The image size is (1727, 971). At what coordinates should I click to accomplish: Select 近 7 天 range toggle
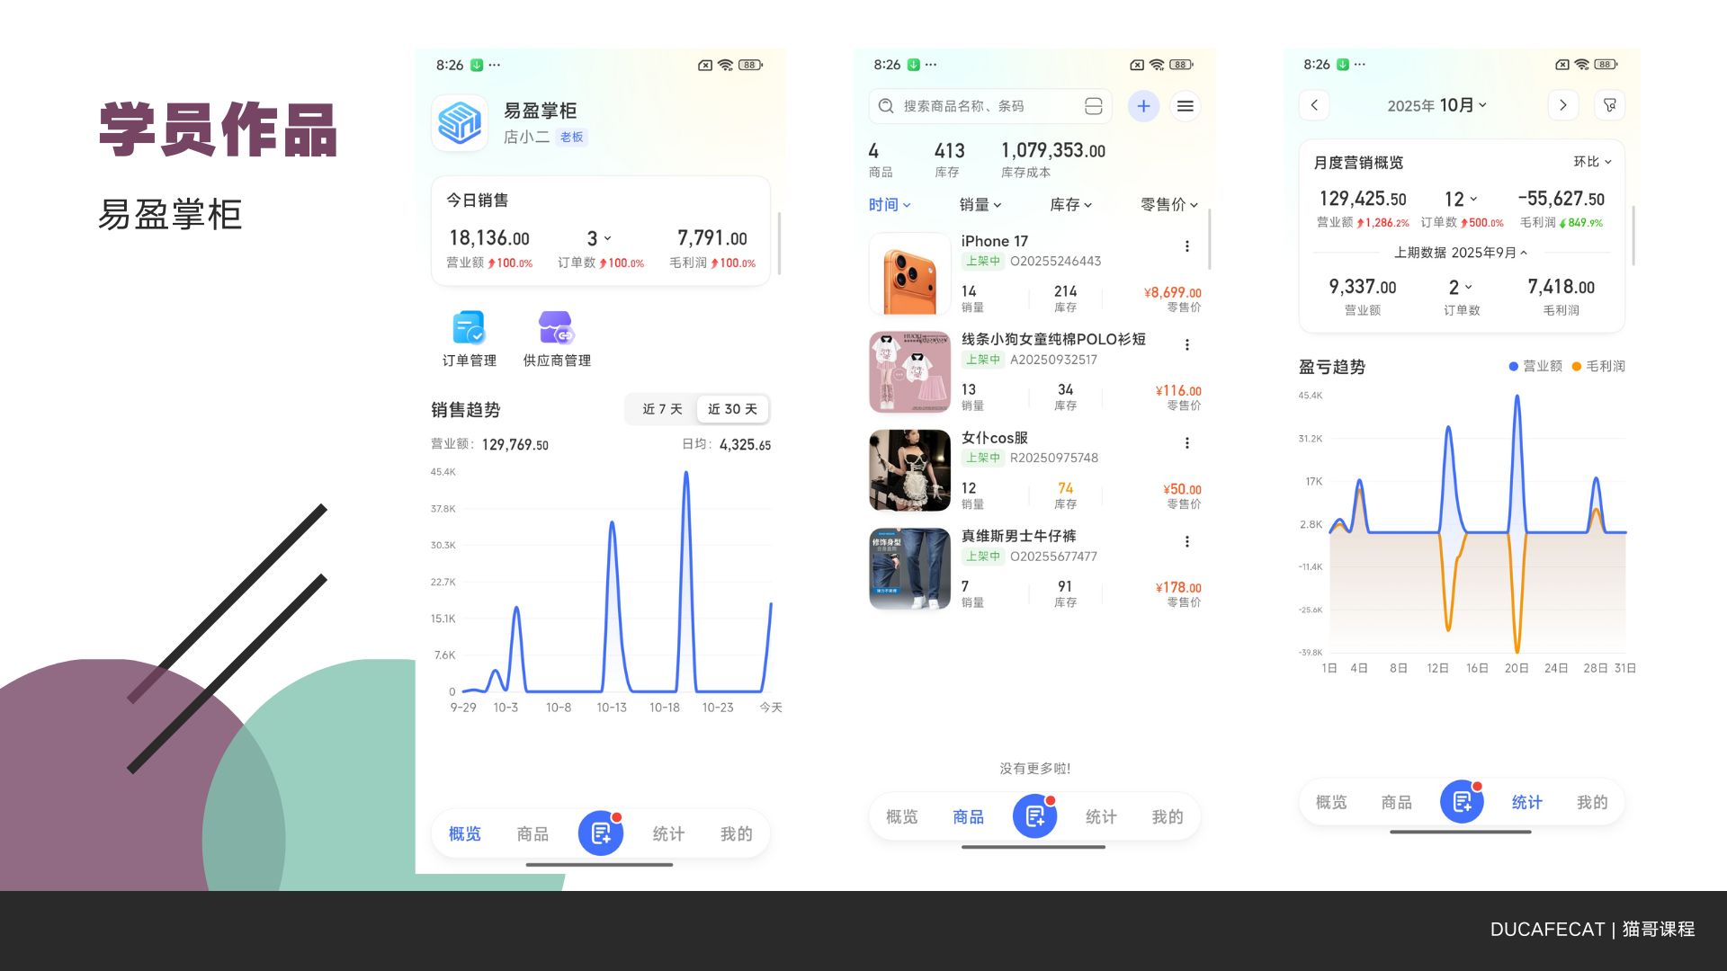(x=662, y=409)
